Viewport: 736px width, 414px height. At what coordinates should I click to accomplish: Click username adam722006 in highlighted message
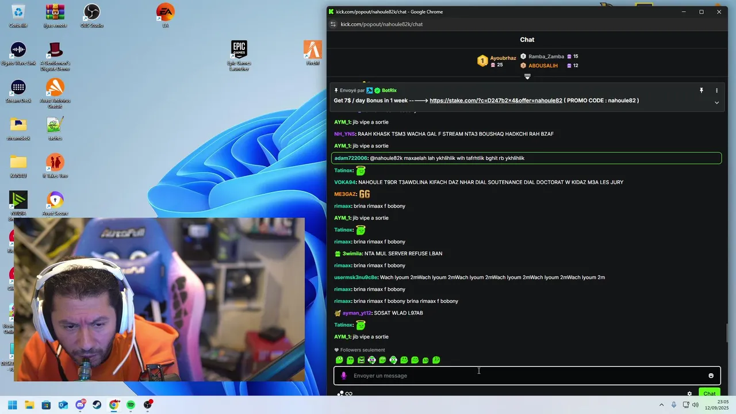(351, 158)
